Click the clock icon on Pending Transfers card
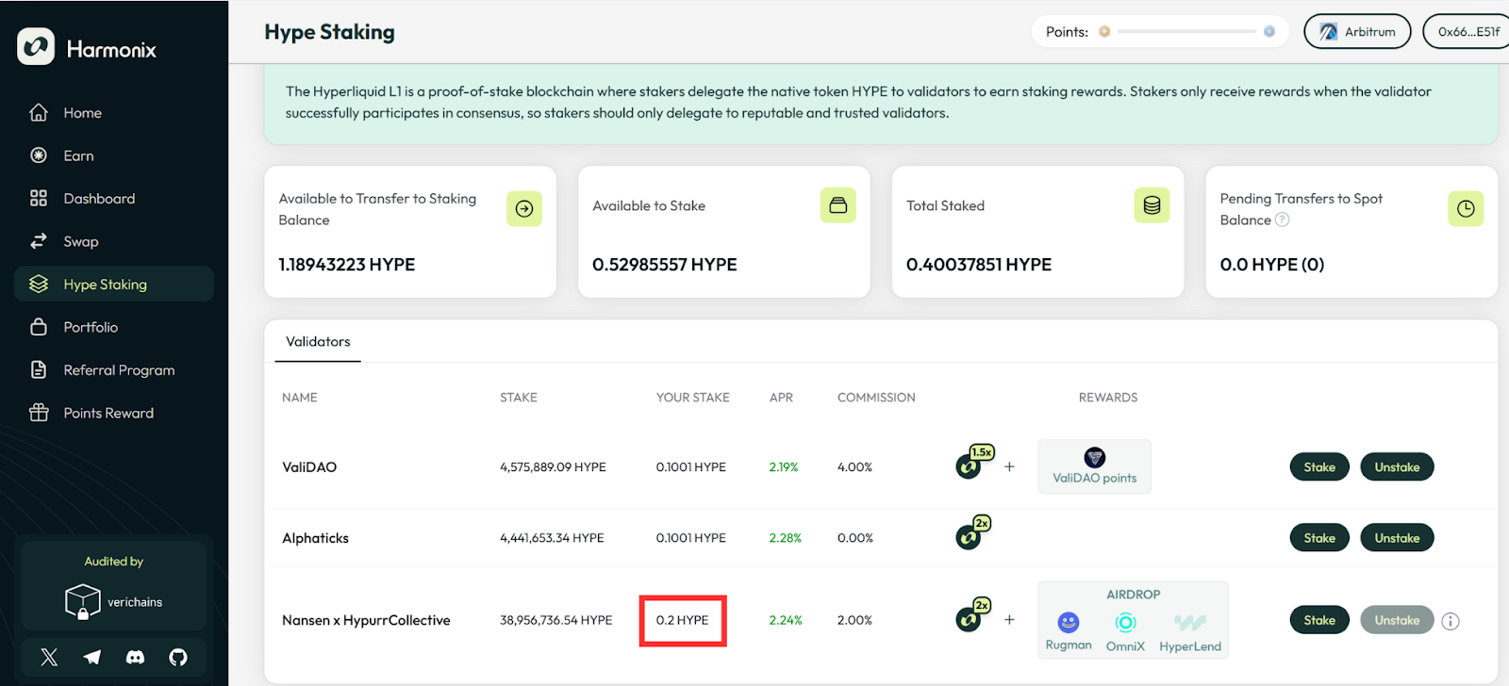This screenshot has width=1509, height=686. tap(1465, 208)
